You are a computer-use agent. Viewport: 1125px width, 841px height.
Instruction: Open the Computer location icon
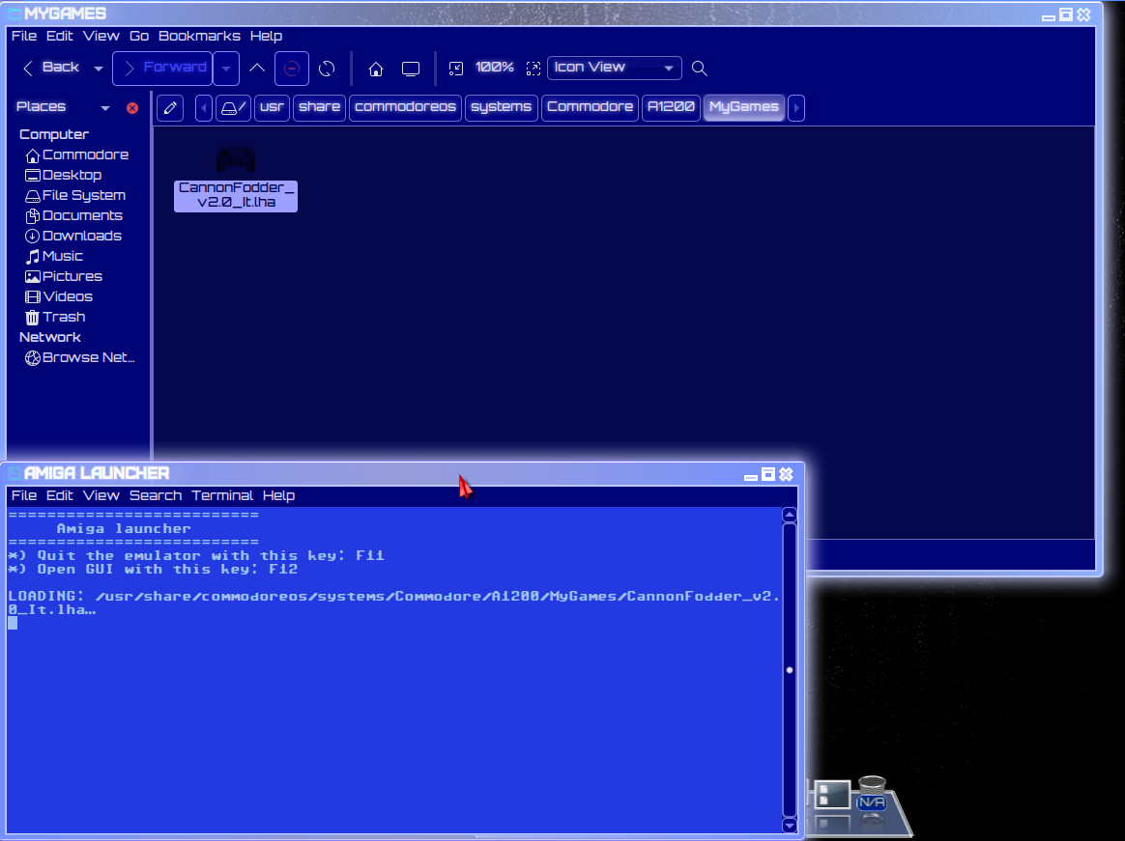tap(411, 69)
